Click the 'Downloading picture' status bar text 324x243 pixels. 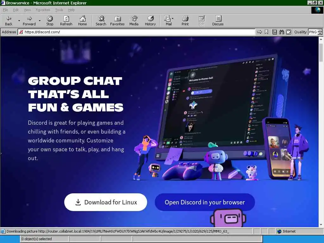point(118,231)
